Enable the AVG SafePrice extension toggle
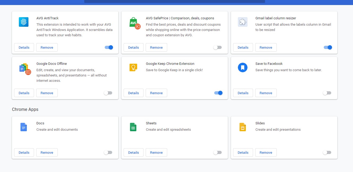The height and width of the screenshot is (172, 353). [217, 47]
